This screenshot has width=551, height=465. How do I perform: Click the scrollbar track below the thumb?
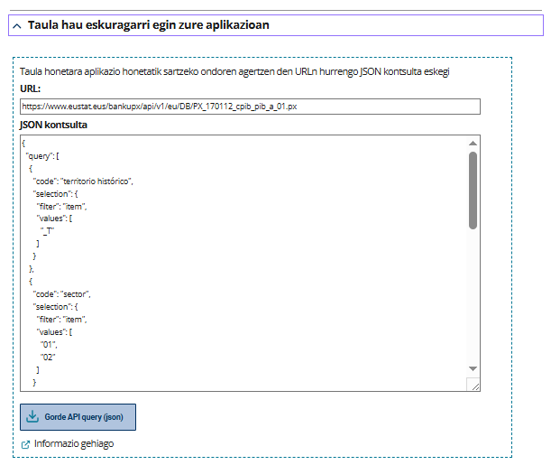pyautogui.click(x=473, y=298)
